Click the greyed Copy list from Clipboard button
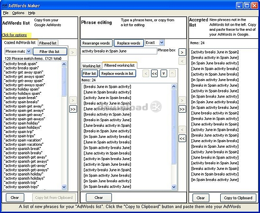The image size is (260, 213). [x=54, y=197]
